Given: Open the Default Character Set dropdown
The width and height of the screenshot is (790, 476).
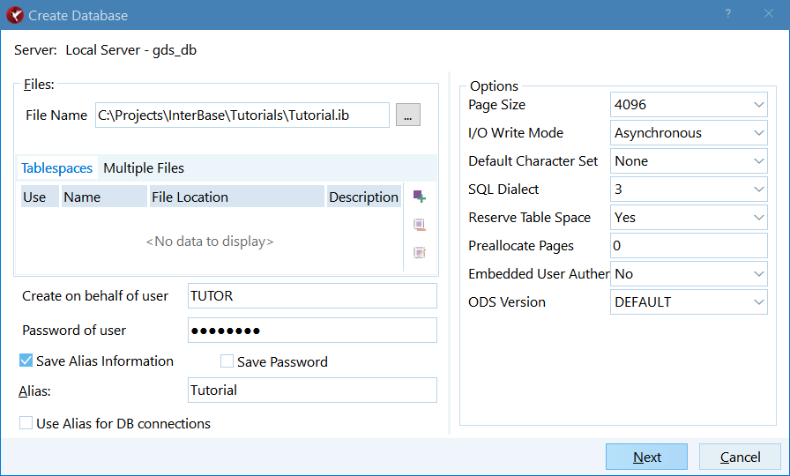Looking at the screenshot, I should pos(689,161).
